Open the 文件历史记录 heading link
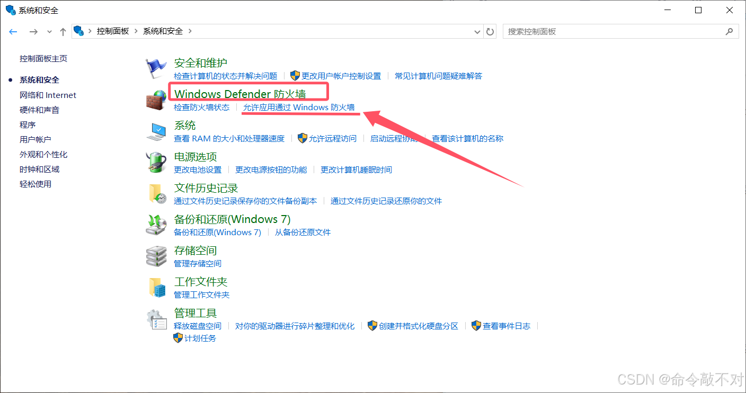 206,188
